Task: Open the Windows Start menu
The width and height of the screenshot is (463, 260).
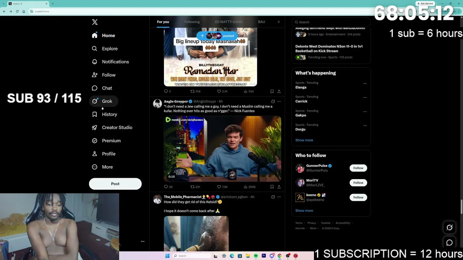Action: [x=167, y=256]
